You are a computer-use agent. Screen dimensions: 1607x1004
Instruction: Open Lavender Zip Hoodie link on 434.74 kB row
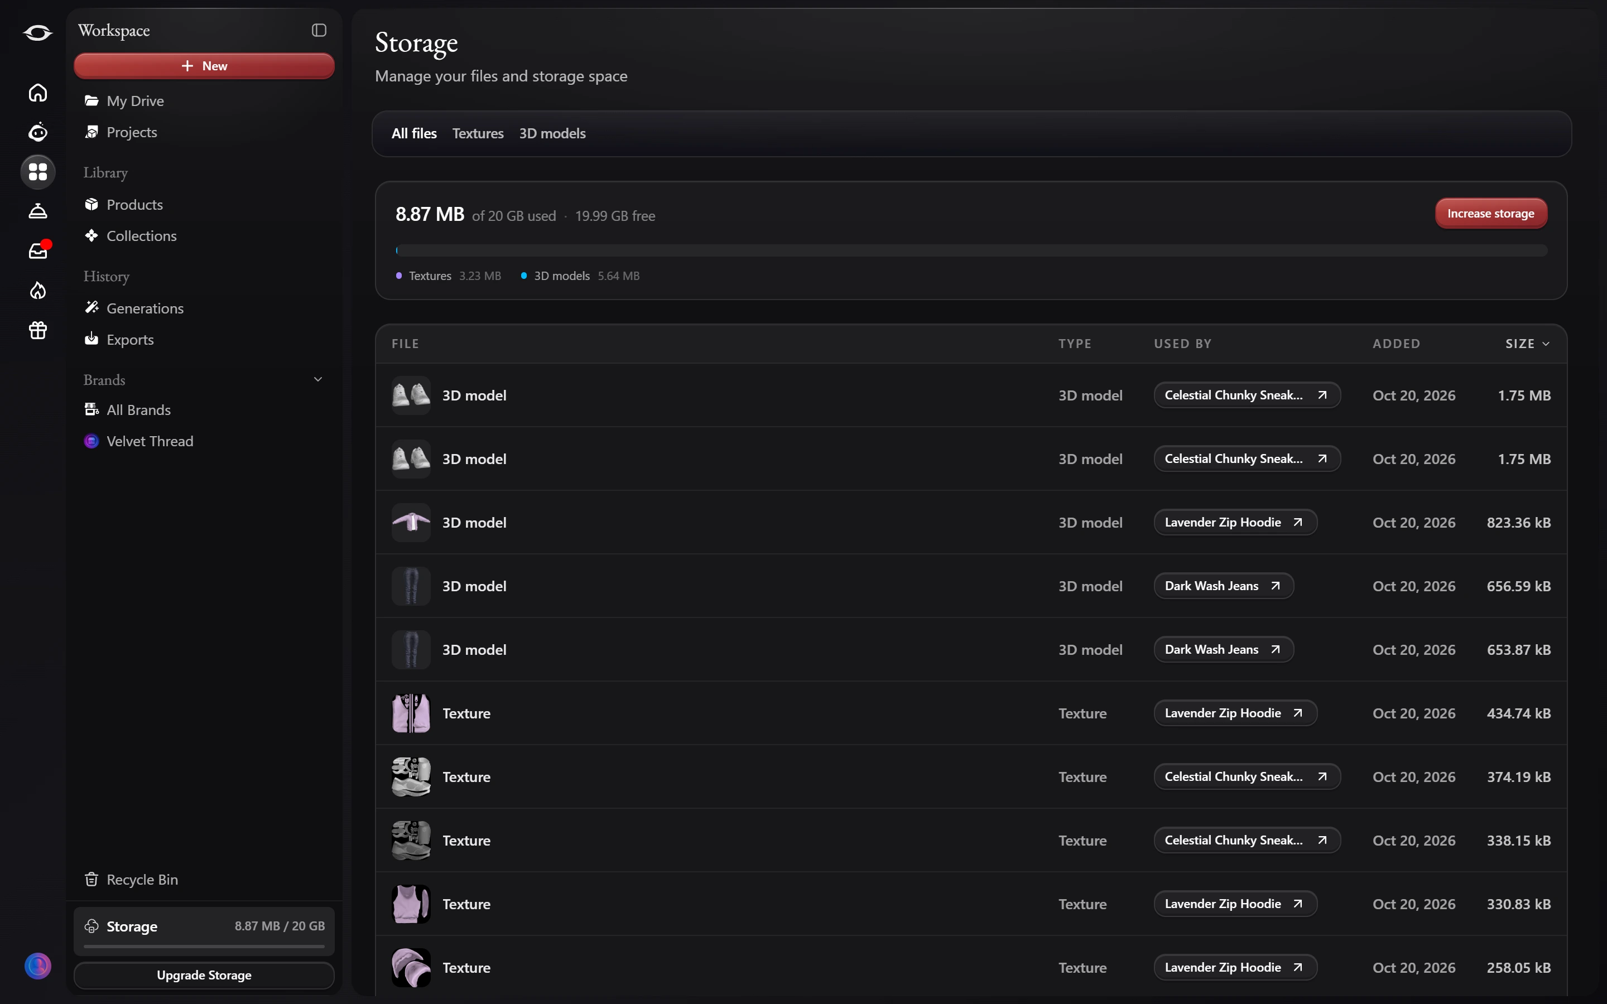click(x=1235, y=712)
